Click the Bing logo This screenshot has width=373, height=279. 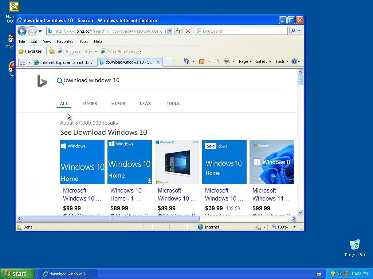[42, 81]
